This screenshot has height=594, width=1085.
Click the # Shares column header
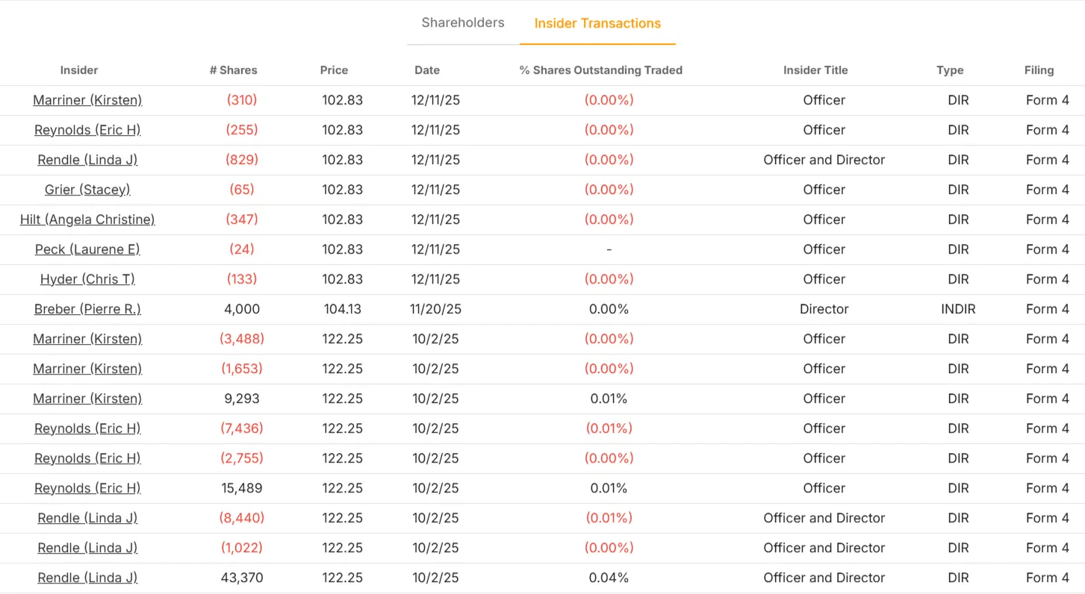[233, 70]
